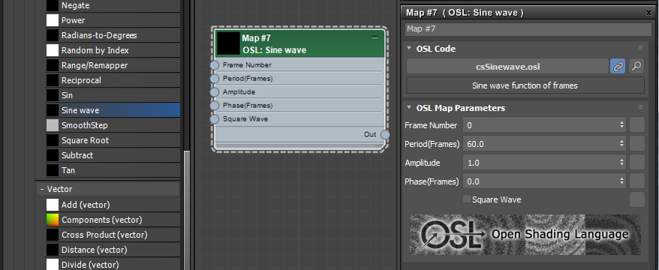Collapse the Map #7 node with minus icon
Image resolution: width=659 pixels, height=270 pixels.
[x=375, y=37]
